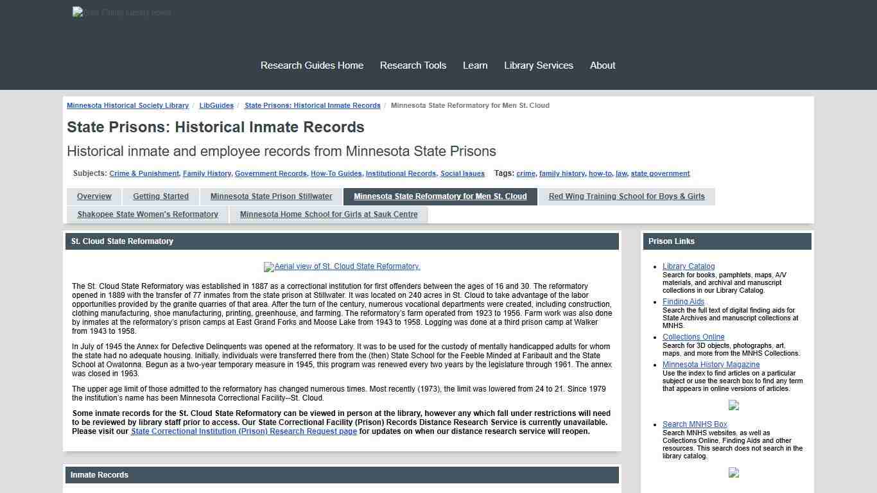The width and height of the screenshot is (877, 493).
Task: Switch to the Overview tab
Action: [94, 196]
